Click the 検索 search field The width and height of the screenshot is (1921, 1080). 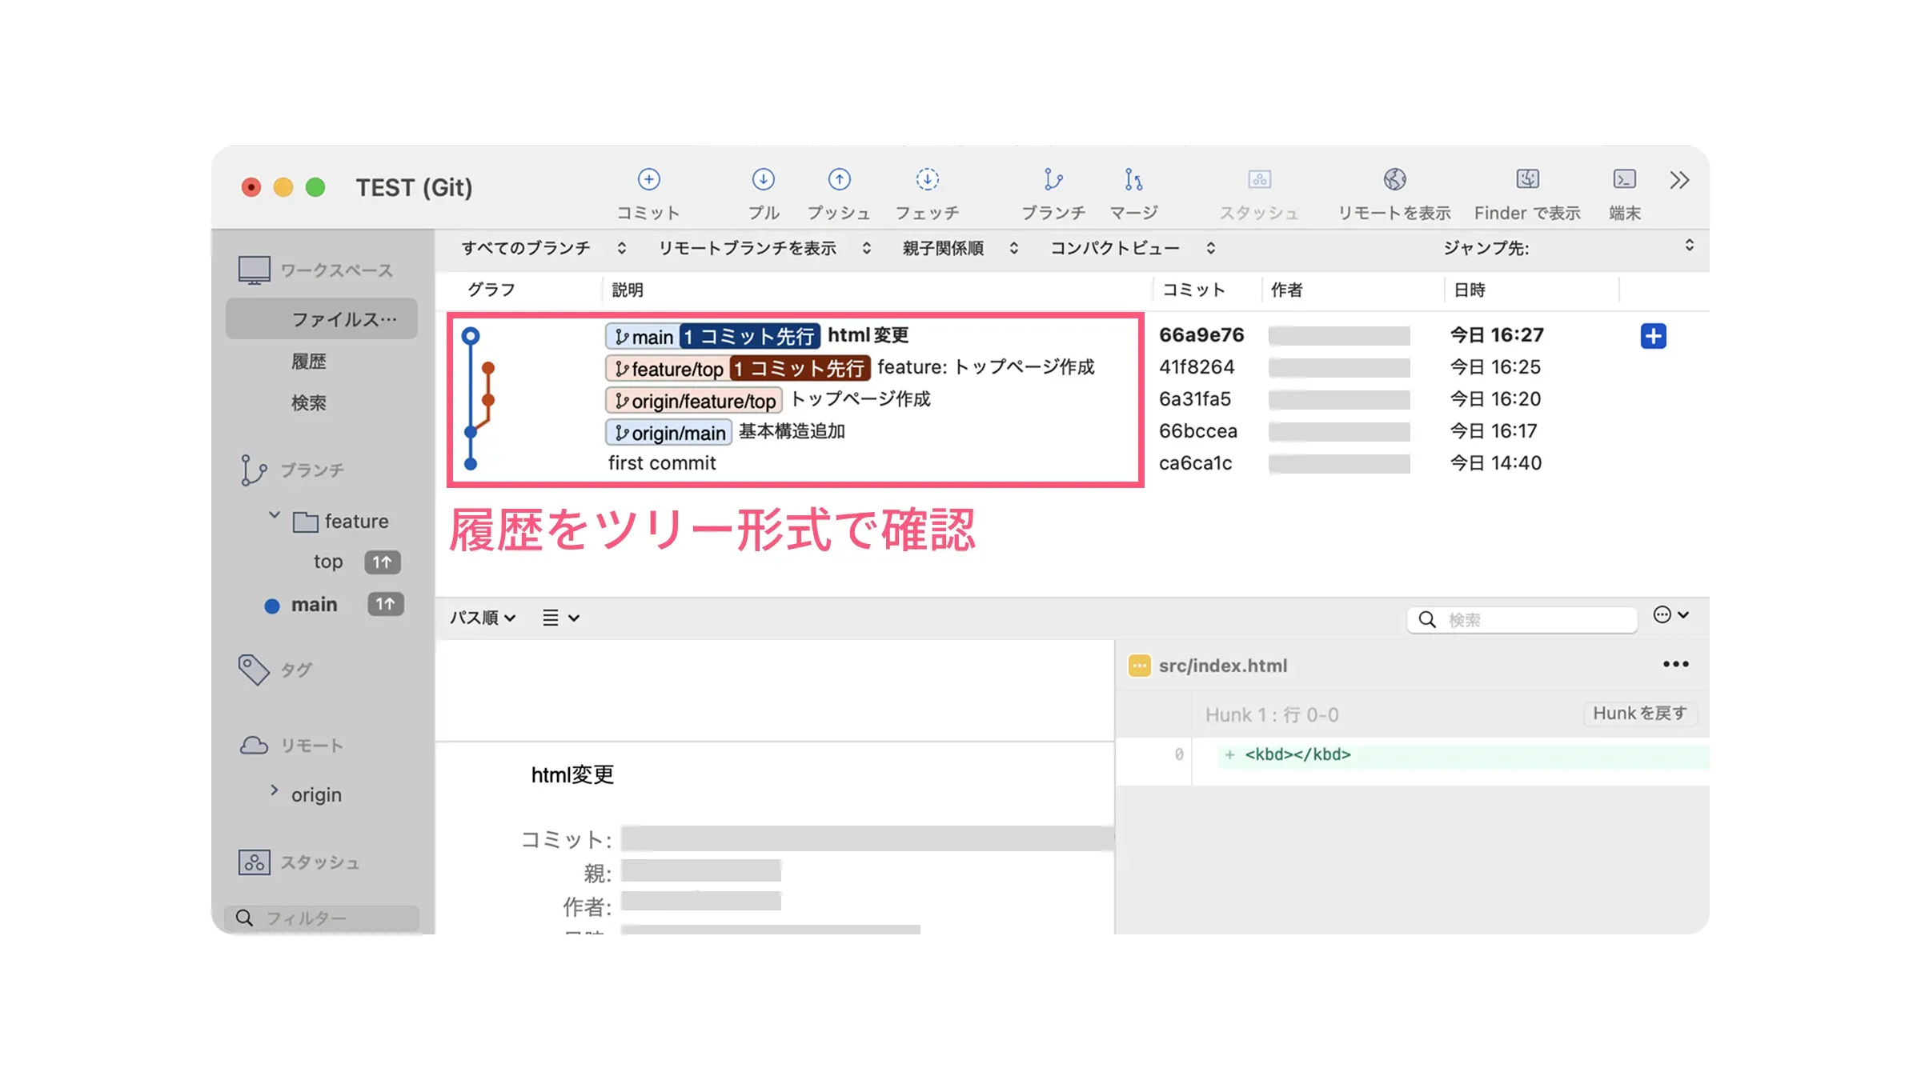pyautogui.click(x=1522, y=620)
